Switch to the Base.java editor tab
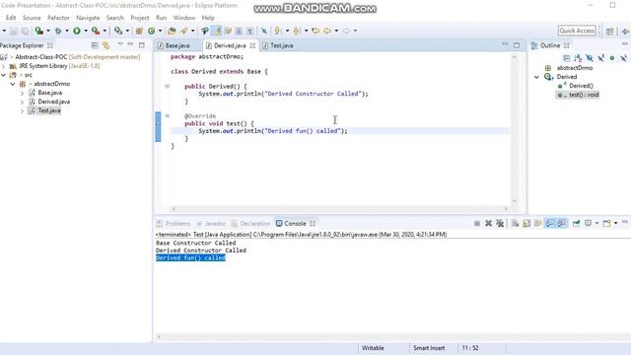 tap(177, 45)
